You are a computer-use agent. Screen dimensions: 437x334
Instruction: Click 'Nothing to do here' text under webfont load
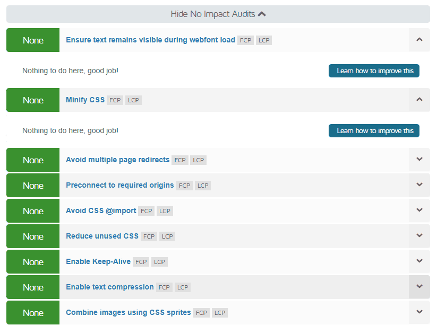(x=70, y=71)
